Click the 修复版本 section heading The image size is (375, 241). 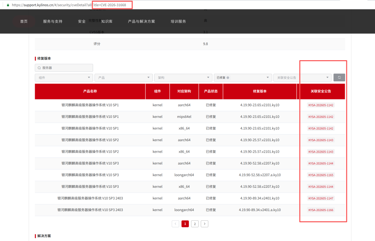[44, 58]
